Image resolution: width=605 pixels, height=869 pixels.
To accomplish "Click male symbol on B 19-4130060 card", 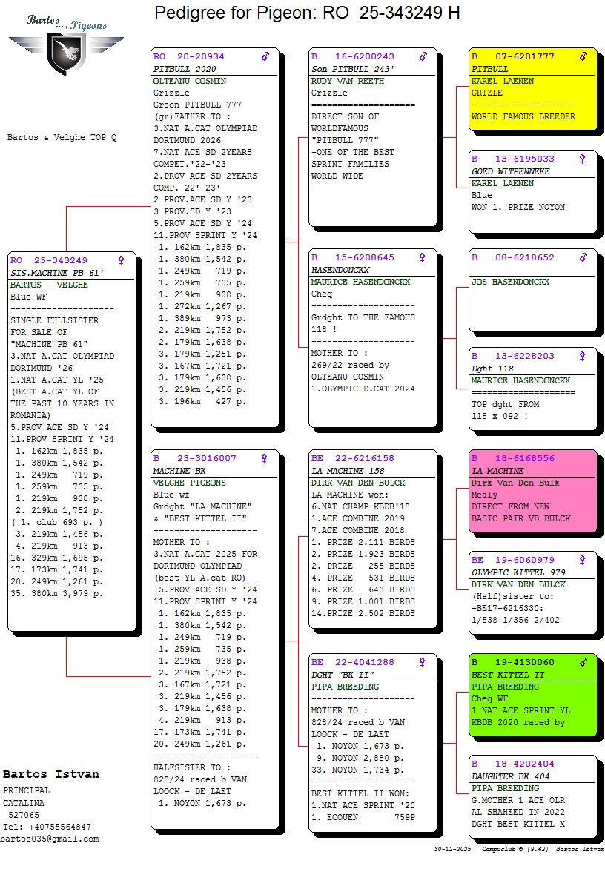I will coord(583,662).
